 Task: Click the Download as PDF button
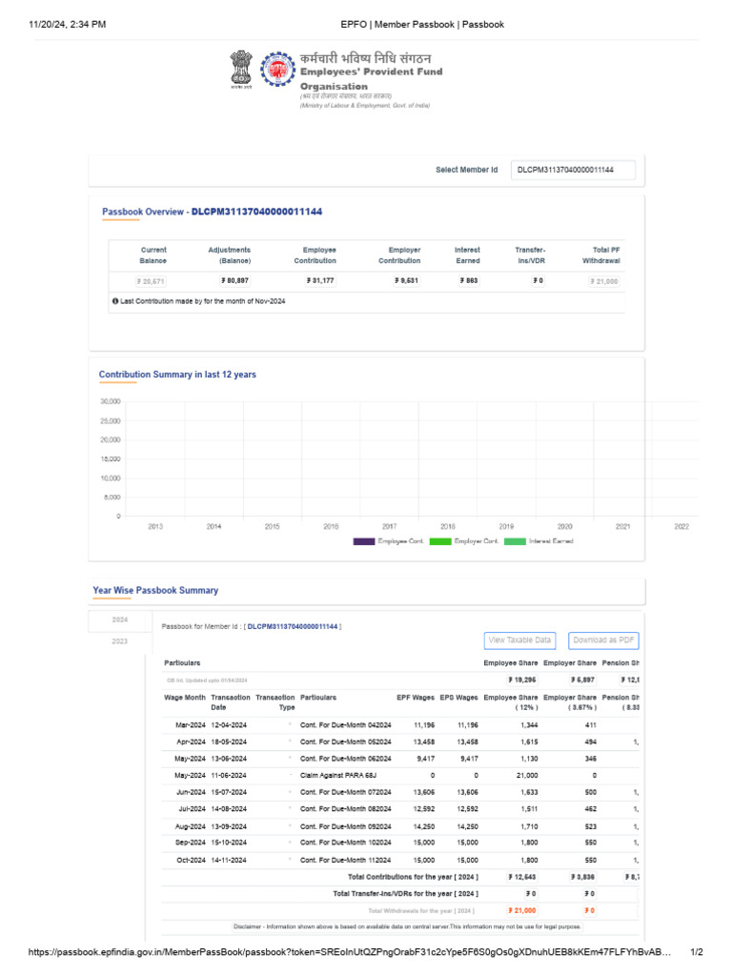(x=603, y=640)
